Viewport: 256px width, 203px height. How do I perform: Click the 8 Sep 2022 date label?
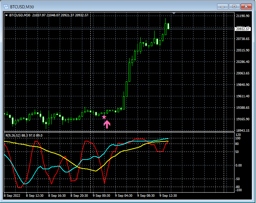(x=11, y=196)
